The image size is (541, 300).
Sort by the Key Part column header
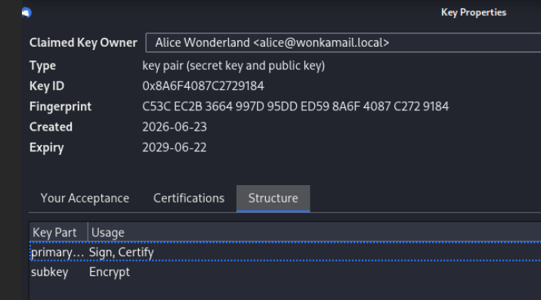coord(58,232)
